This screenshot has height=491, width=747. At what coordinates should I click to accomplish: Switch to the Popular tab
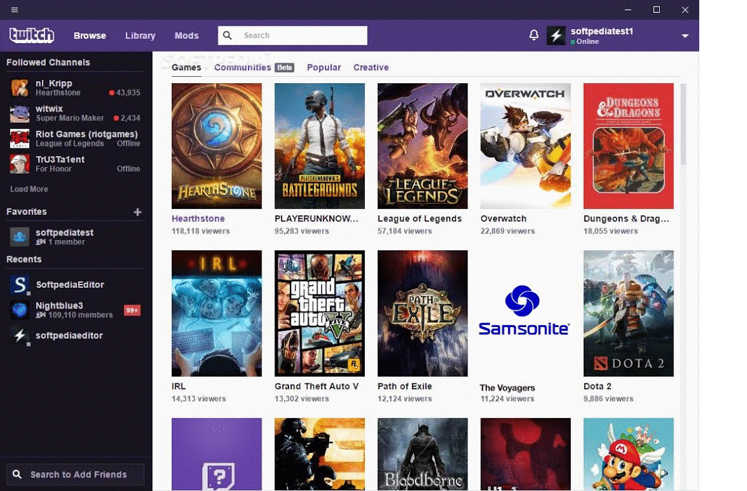(324, 67)
